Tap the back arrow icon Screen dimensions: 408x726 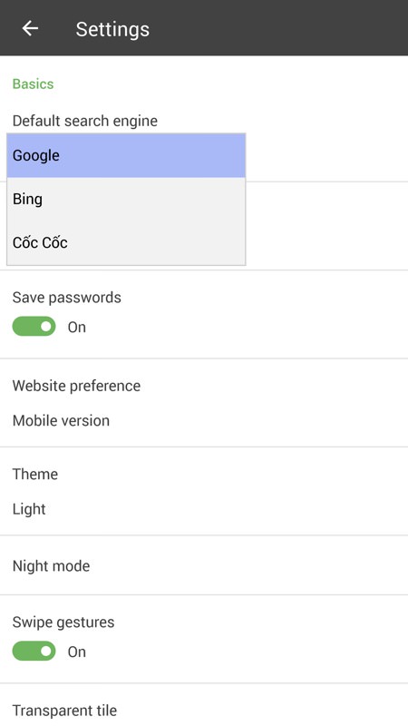coord(30,29)
